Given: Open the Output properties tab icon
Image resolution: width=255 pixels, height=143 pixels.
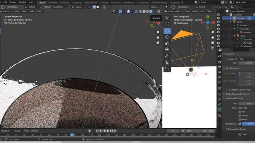Looking at the screenshot, I should point(220,67).
